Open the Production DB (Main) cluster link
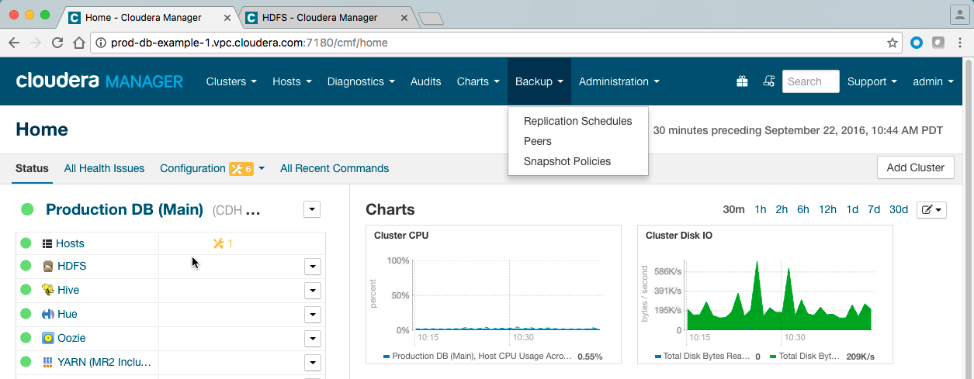This screenshot has height=379, width=974. [124, 209]
